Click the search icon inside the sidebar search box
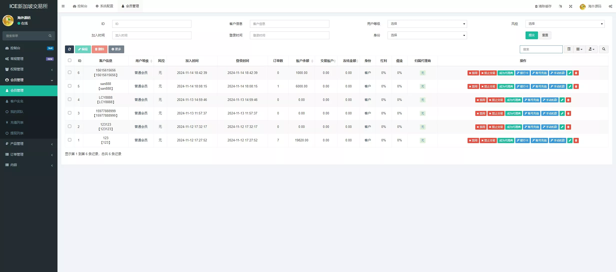The image size is (616, 272). click(50, 36)
